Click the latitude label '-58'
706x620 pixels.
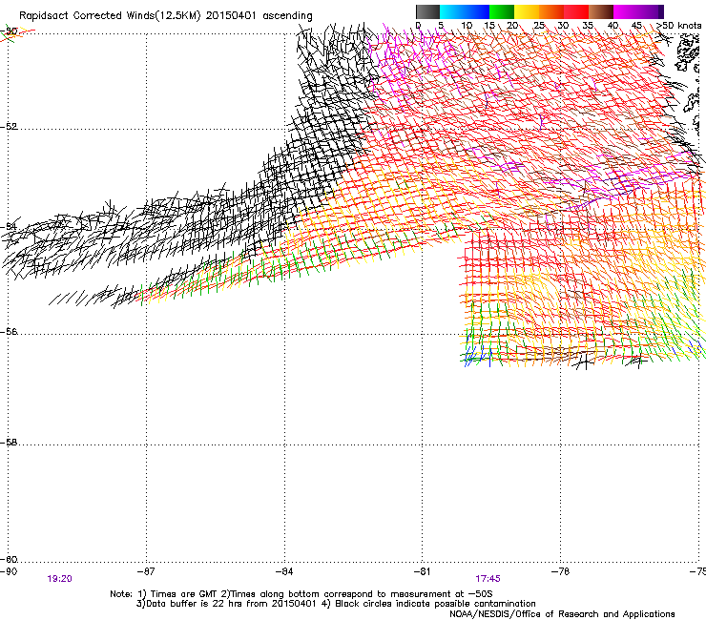click(9, 443)
